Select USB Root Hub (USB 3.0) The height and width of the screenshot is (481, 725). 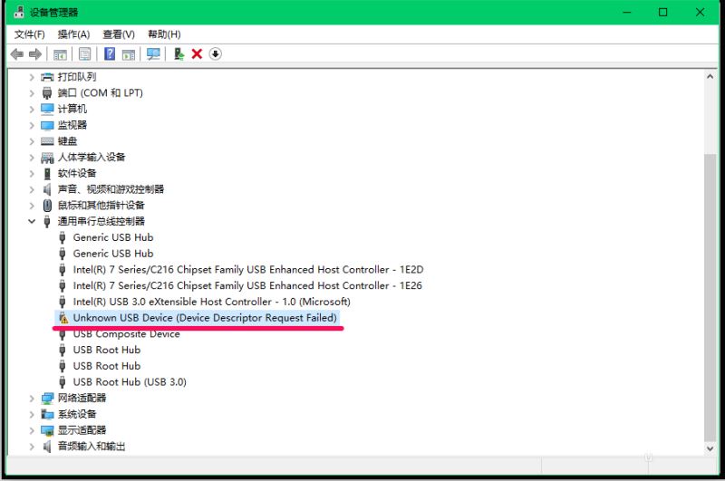[x=129, y=382]
